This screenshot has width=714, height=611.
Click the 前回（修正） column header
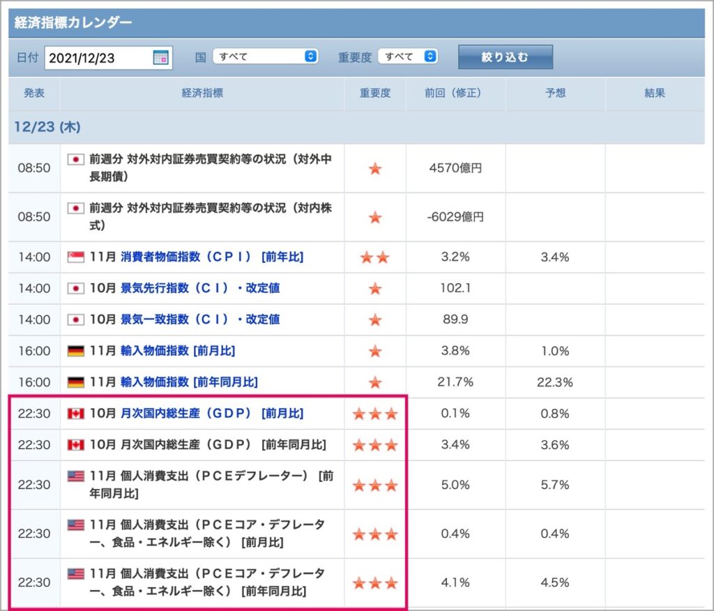455,93
